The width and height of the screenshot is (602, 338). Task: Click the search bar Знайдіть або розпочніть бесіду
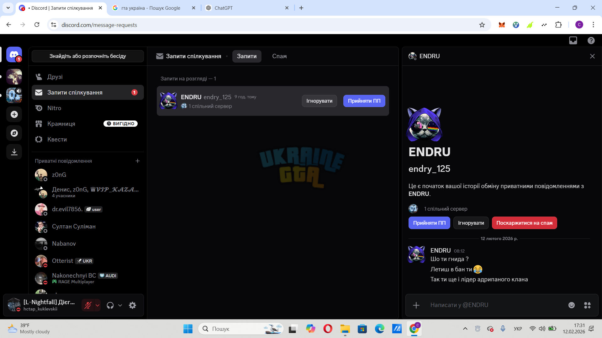[x=88, y=56]
